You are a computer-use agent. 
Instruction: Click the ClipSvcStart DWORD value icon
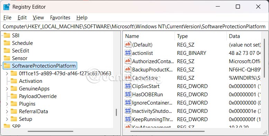[x=128, y=86]
